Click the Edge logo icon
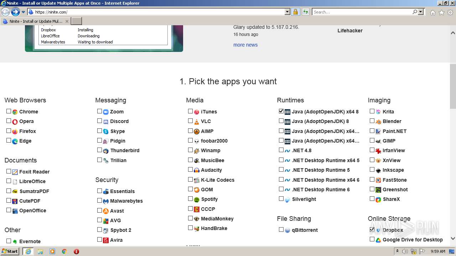Viewport: 456px width, 256px height. [15, 141]
